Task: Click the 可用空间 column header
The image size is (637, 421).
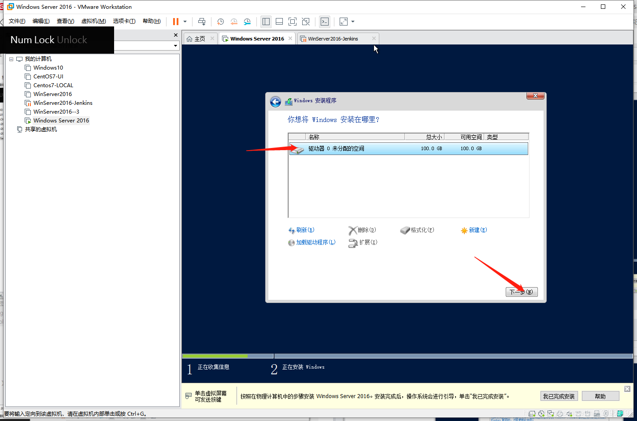Action: tap(464, 137)
